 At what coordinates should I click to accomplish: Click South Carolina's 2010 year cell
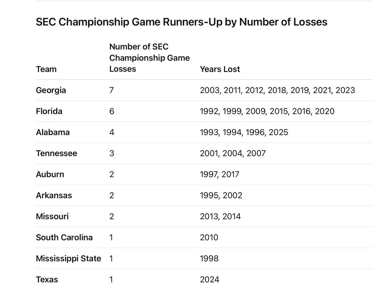point(209,237)
